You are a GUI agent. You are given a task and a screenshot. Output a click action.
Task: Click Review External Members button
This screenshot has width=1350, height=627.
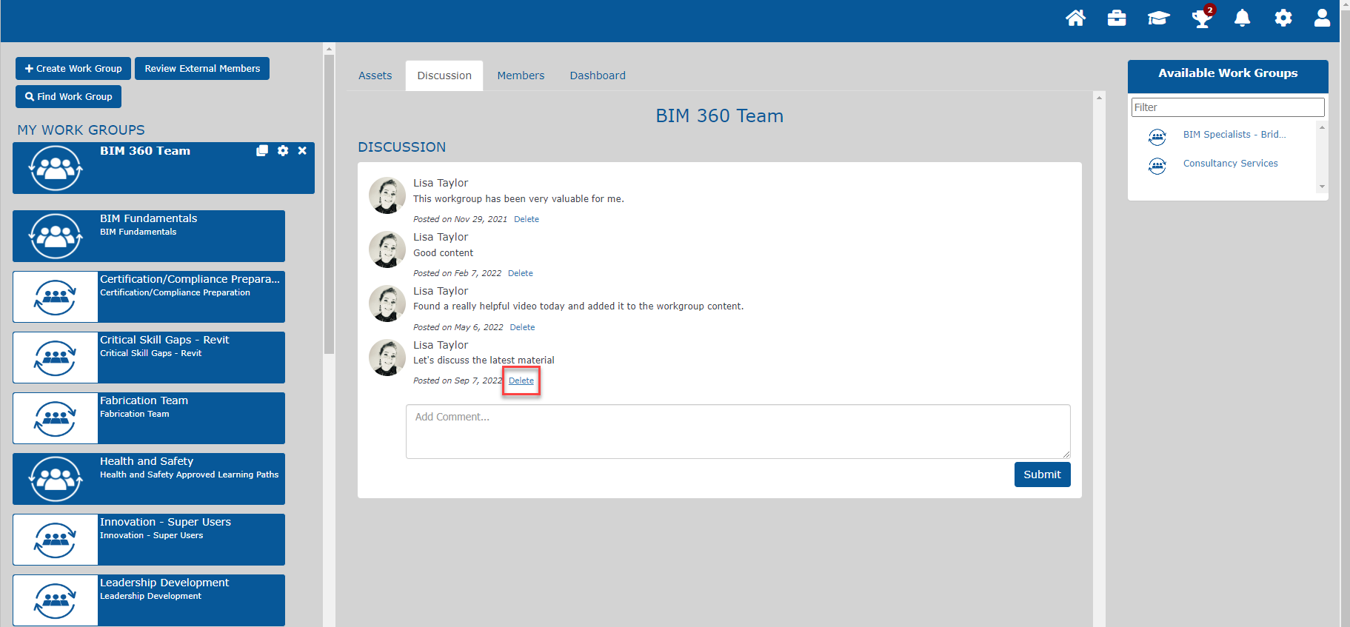(202, 68)
